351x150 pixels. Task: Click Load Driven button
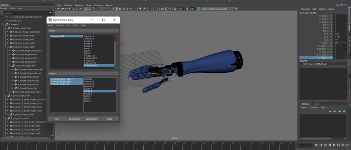92,119
